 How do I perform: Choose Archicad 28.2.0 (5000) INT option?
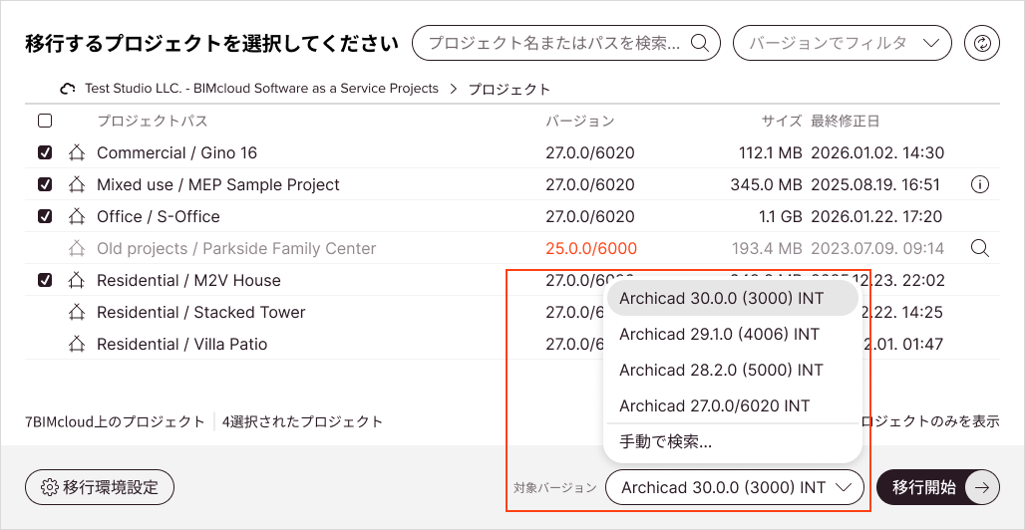(x=732, y=370)
